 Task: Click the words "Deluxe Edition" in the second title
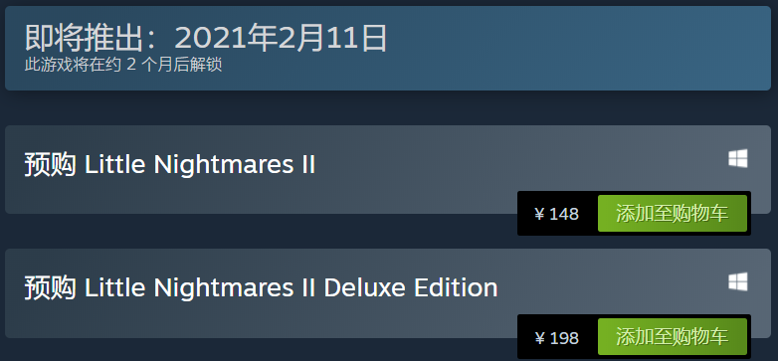[x=411, y=288]
